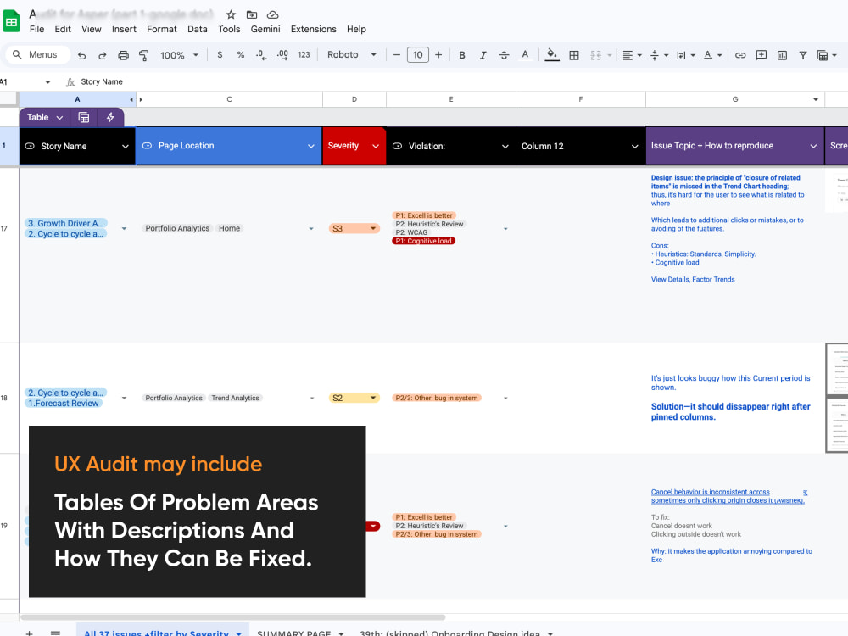Open the Google Sheets home icon
Viewport: 848px width, 636px height.
point(11,22)
